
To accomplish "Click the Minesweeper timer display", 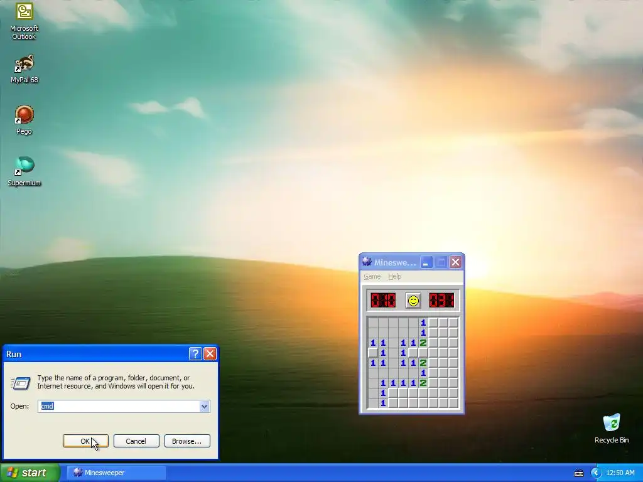I will pyautogui.click(x=441, y=301).
